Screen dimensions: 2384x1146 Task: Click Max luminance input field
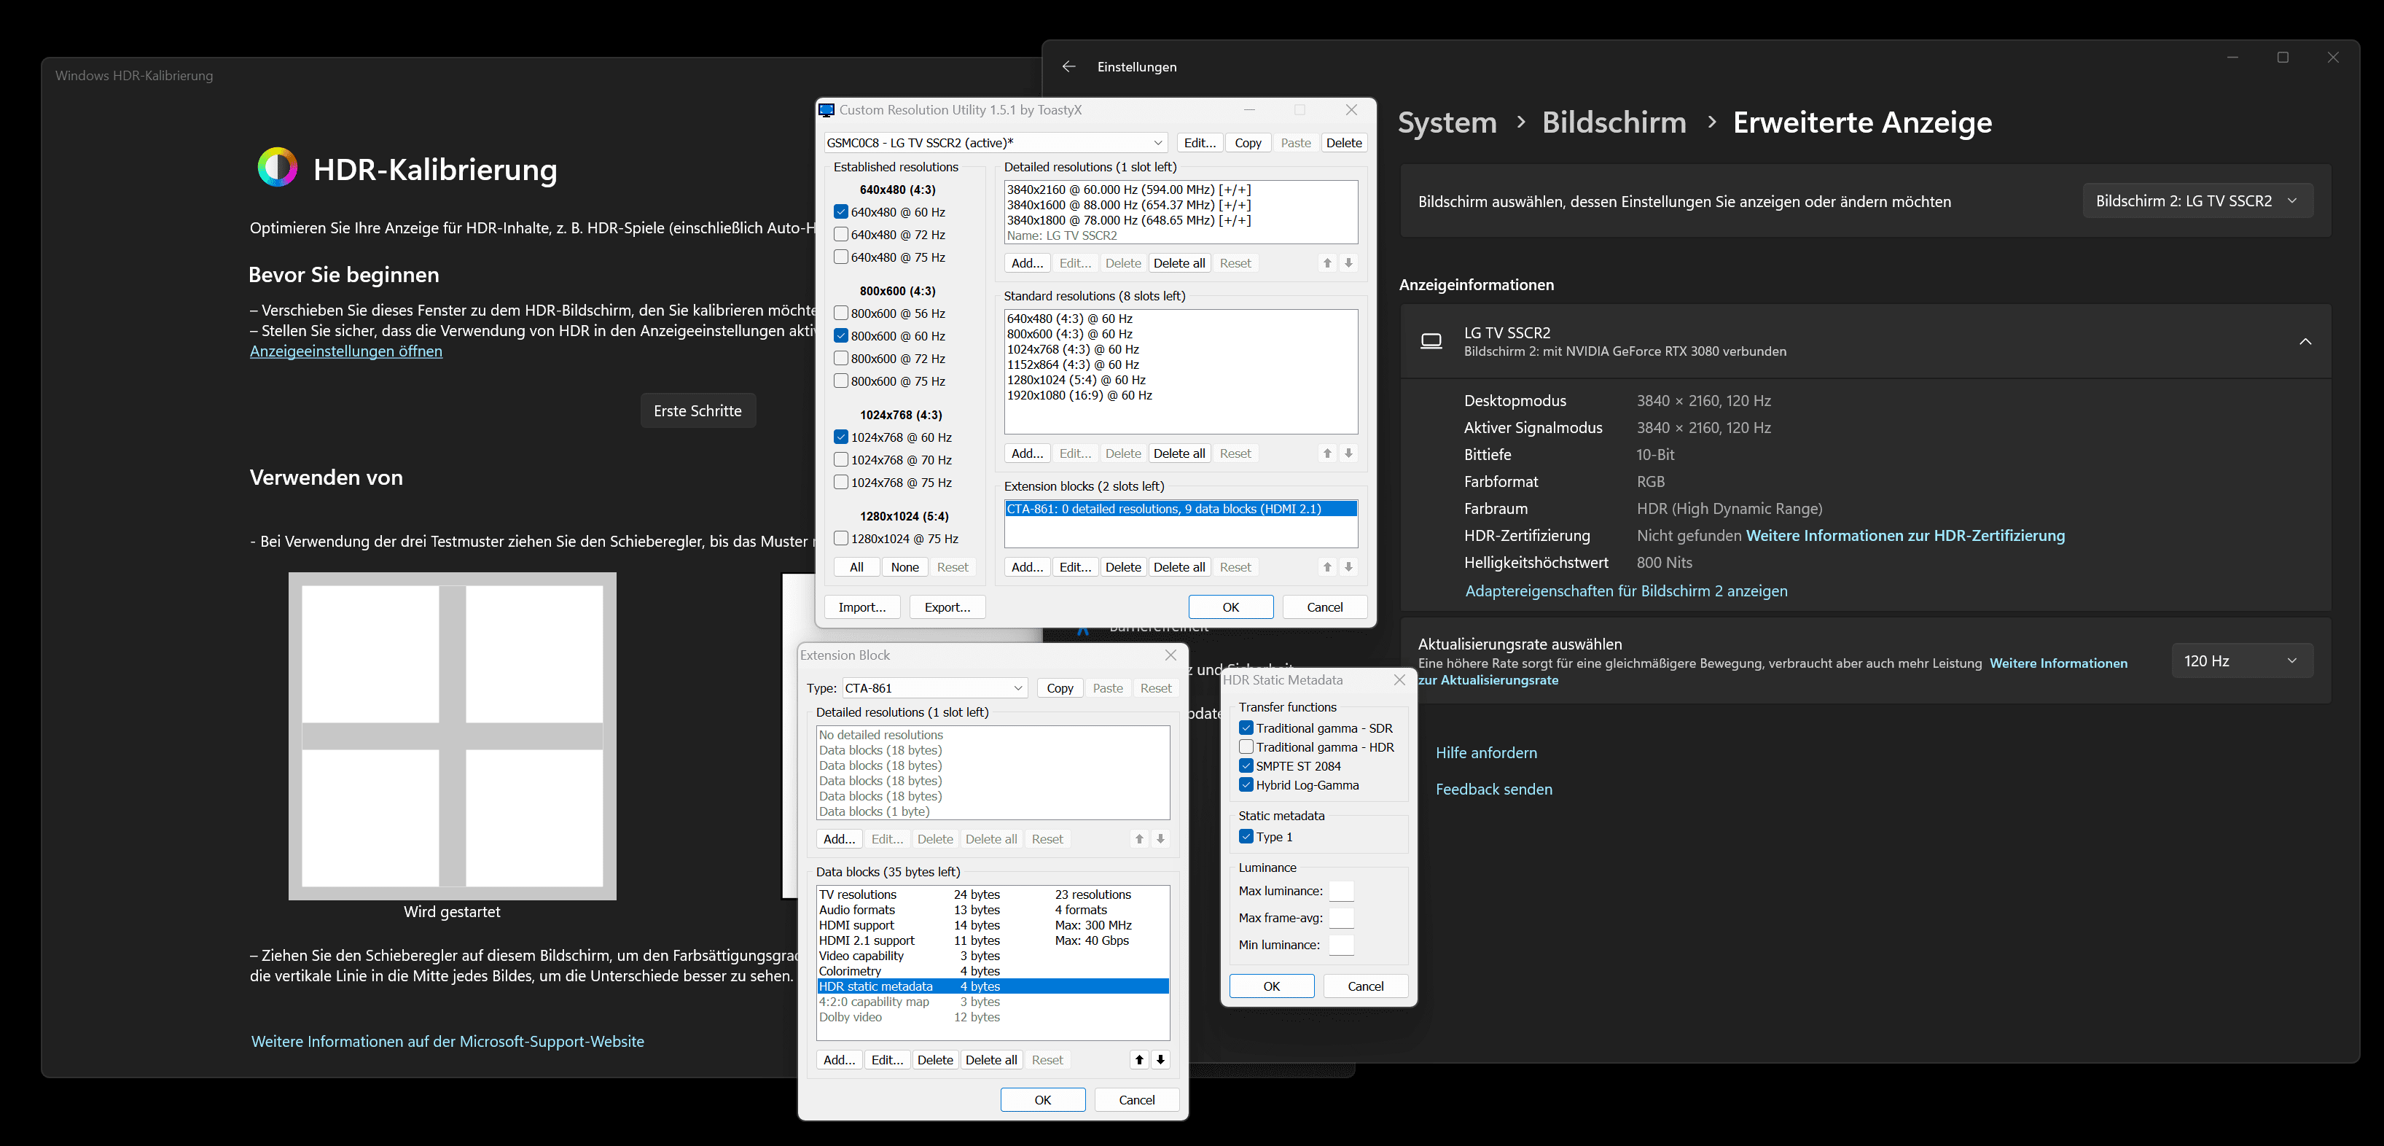click(1341, 892)
